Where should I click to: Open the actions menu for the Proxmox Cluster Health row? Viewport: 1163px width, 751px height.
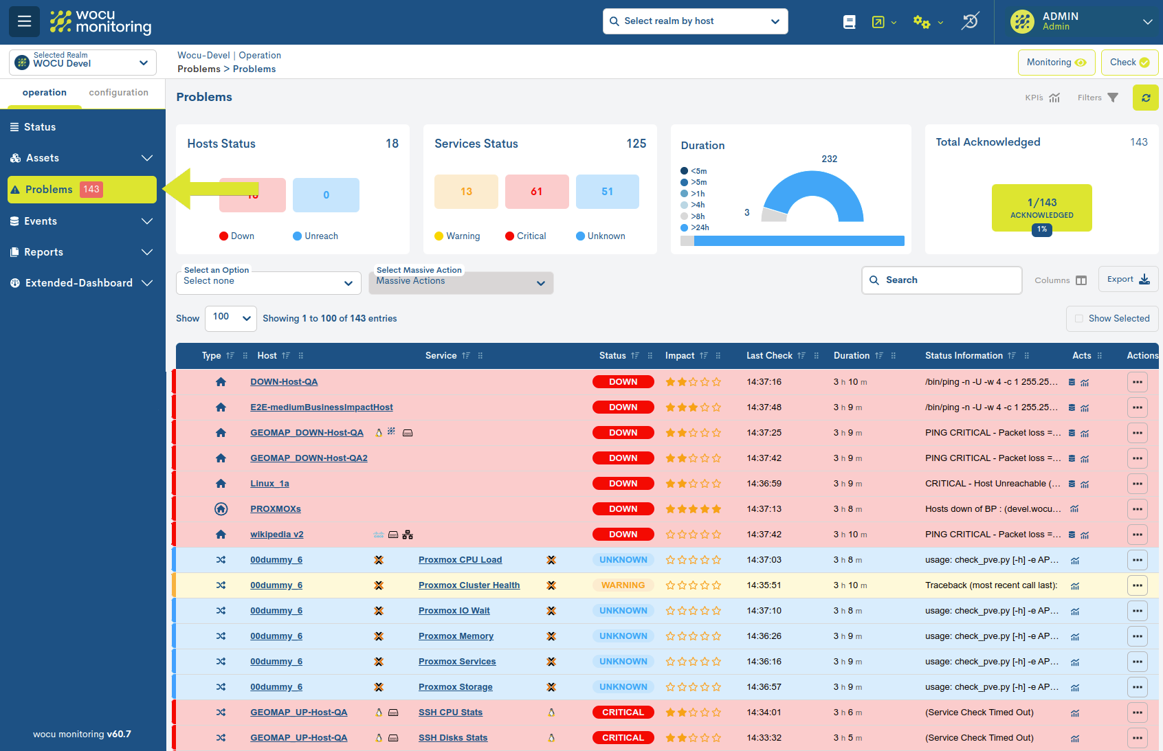tap(1138, 585)
